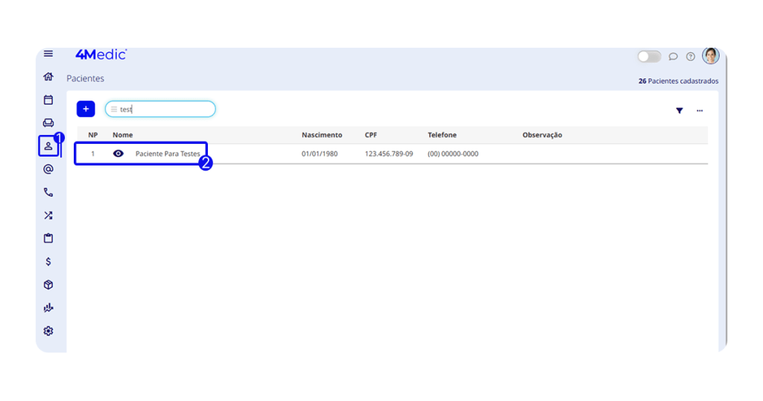Expand the three-dots more options menu

[700, 110]
